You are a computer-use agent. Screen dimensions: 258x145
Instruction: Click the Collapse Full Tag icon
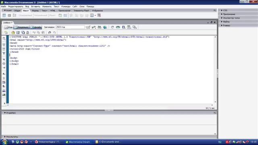coord(4,45)
